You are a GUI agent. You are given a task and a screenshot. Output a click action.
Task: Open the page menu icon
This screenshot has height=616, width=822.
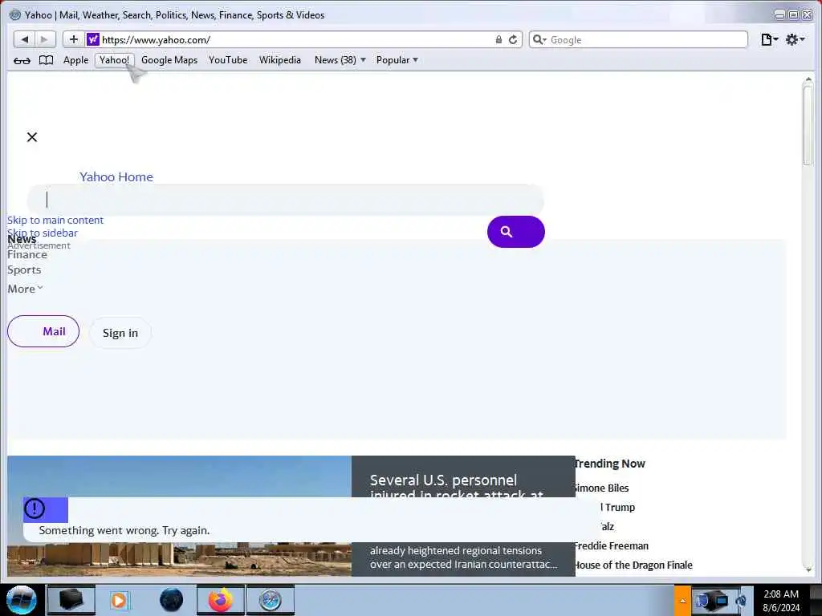(x=769, y=39)
